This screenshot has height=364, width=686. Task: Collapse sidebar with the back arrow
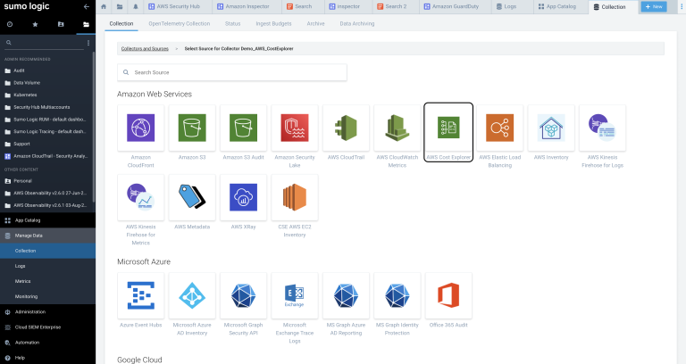[86, 6]
